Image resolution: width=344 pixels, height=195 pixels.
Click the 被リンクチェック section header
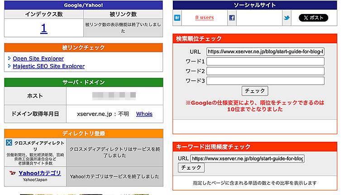point(83,47)
